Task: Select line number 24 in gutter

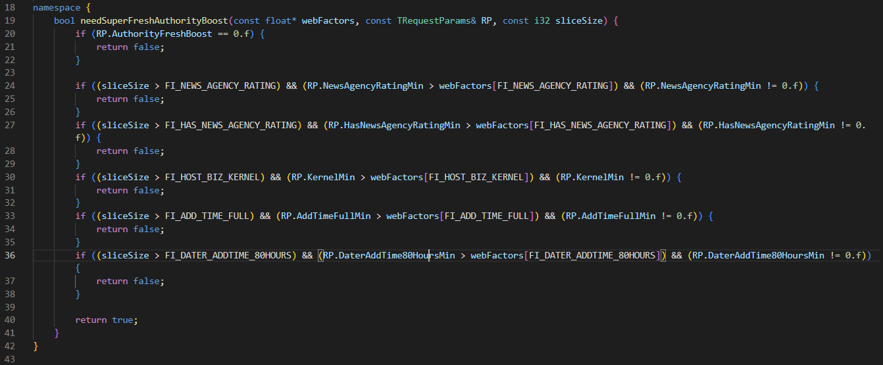Action: click(10, 86)
